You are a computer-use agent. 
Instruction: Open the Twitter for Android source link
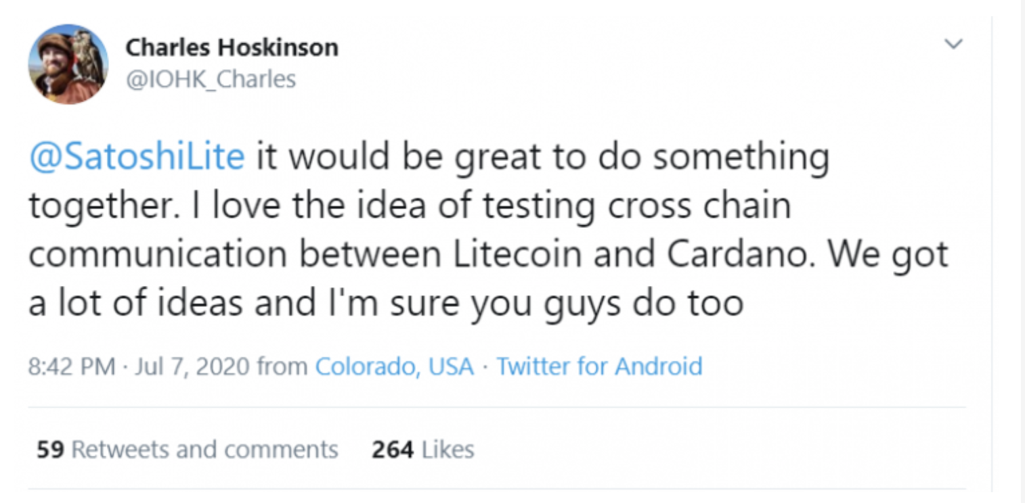click(x=599, y=366)
